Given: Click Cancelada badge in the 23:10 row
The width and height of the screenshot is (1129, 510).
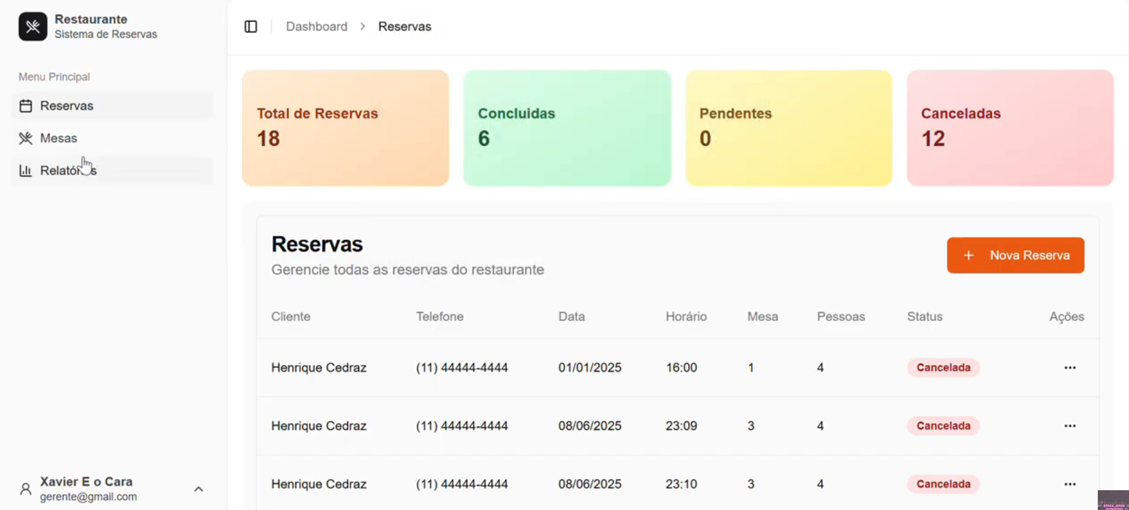Looking at the screenshot, I should click(943, 484).
